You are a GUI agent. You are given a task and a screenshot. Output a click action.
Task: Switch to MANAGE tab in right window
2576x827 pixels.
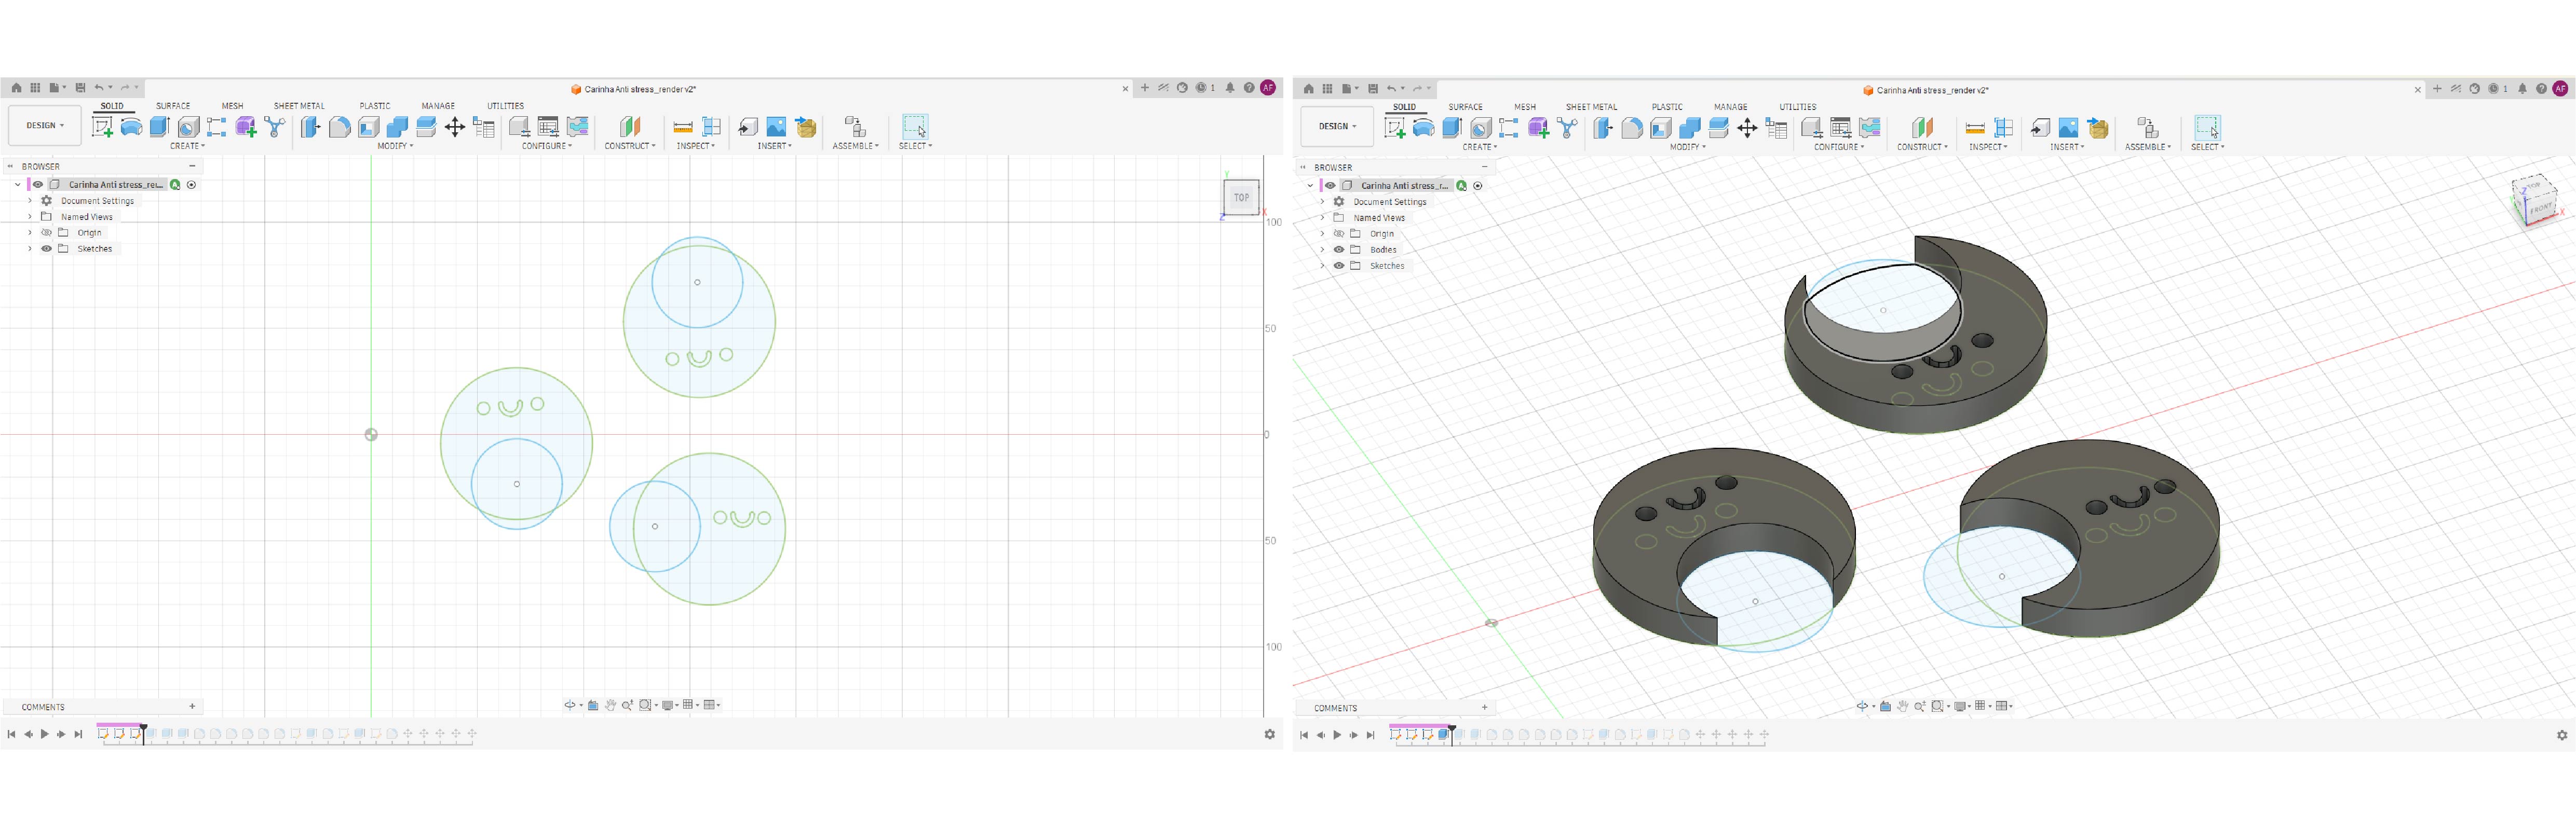(x=1731, y=107)
